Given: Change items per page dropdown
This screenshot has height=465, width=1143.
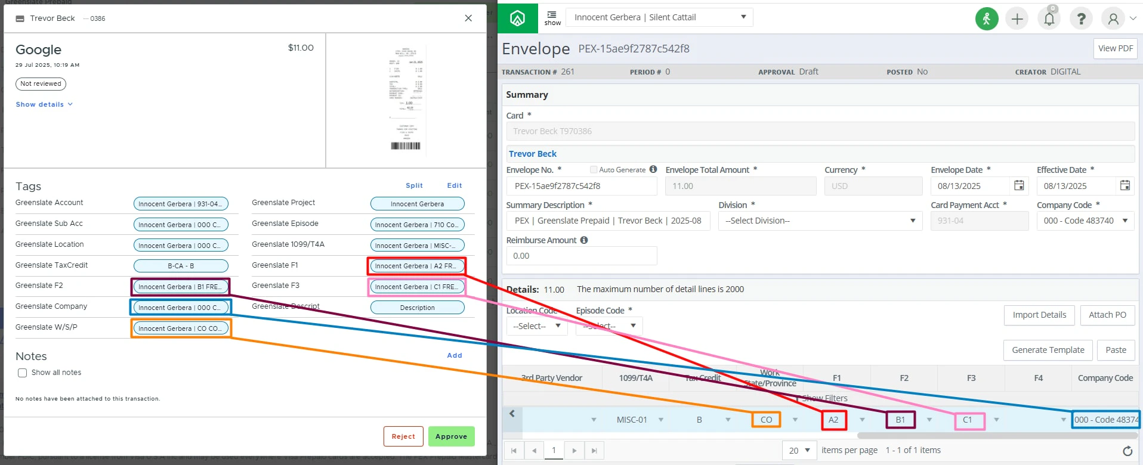Looking at the screenshot, I should 799,450.
